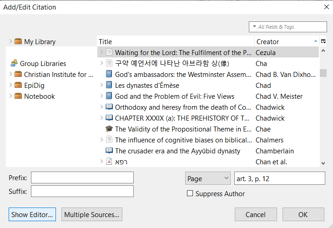This screenshot has height=228, width=333.
Task: Sort items by the Title column
Action: tap(175, 42)
